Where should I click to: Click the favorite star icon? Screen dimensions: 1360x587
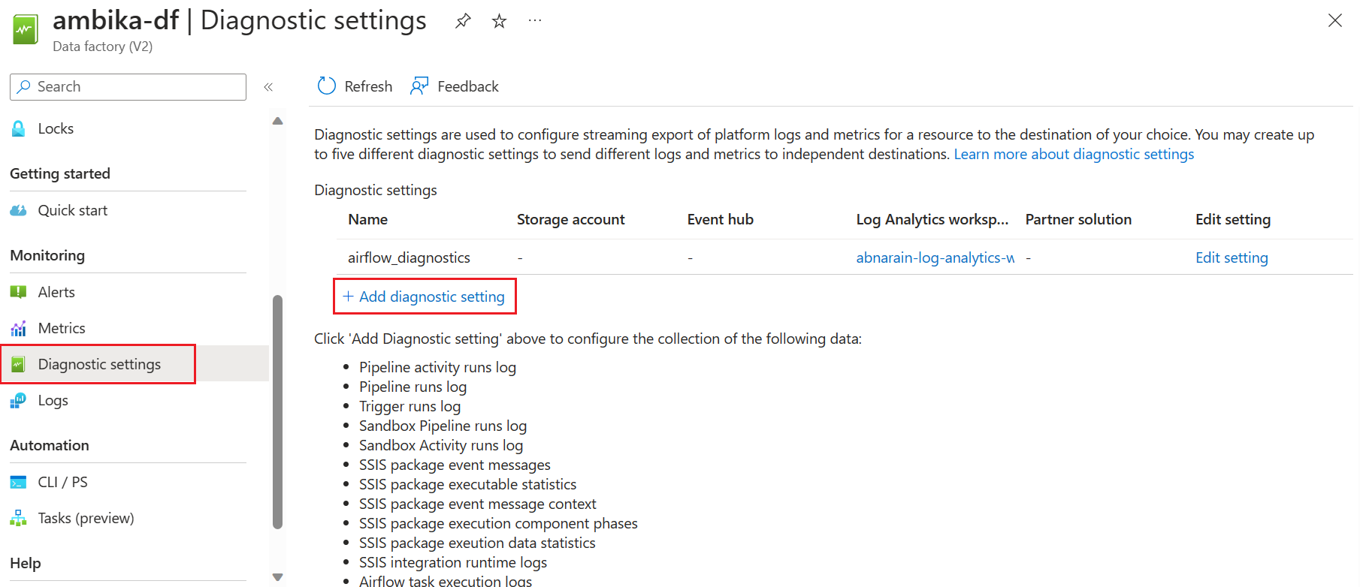pos(499,21)
